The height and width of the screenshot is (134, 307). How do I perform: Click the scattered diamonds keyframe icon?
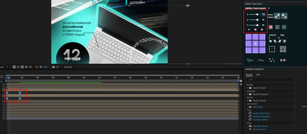pos(272,60)
